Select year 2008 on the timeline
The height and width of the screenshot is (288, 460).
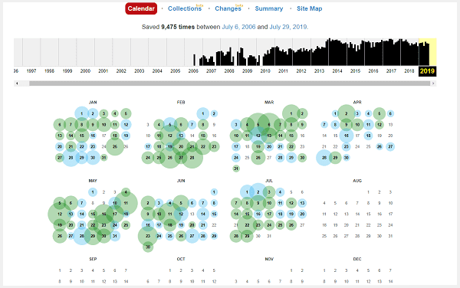229,71
